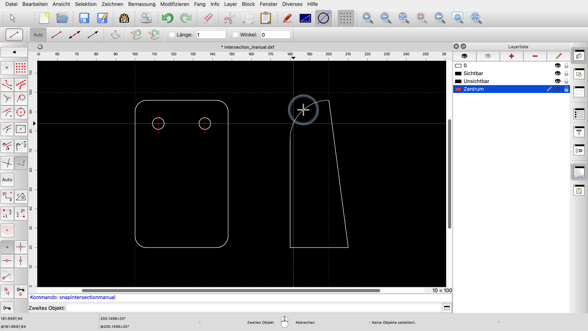588x331 pixels.
Task: Open a file with the folder icon
Action: (62, 18)
